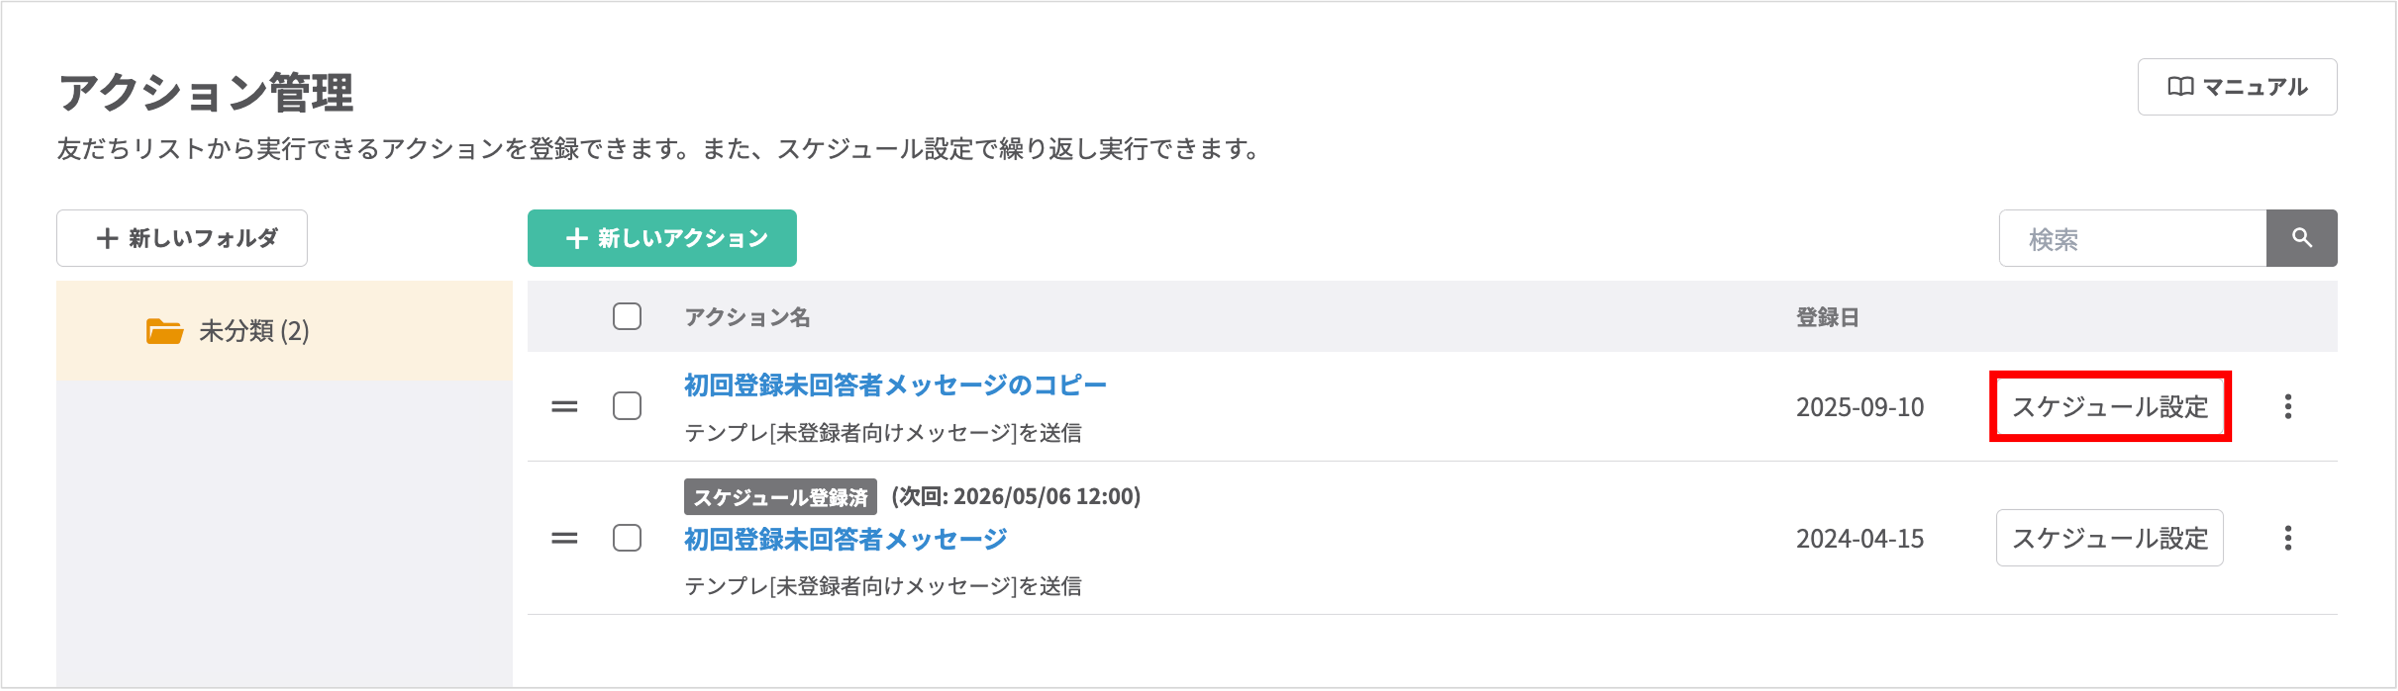Click the スケジュール登録済 badge
Image resolution: width=2398 pixels, height=691 pixels.
[780, 497]
